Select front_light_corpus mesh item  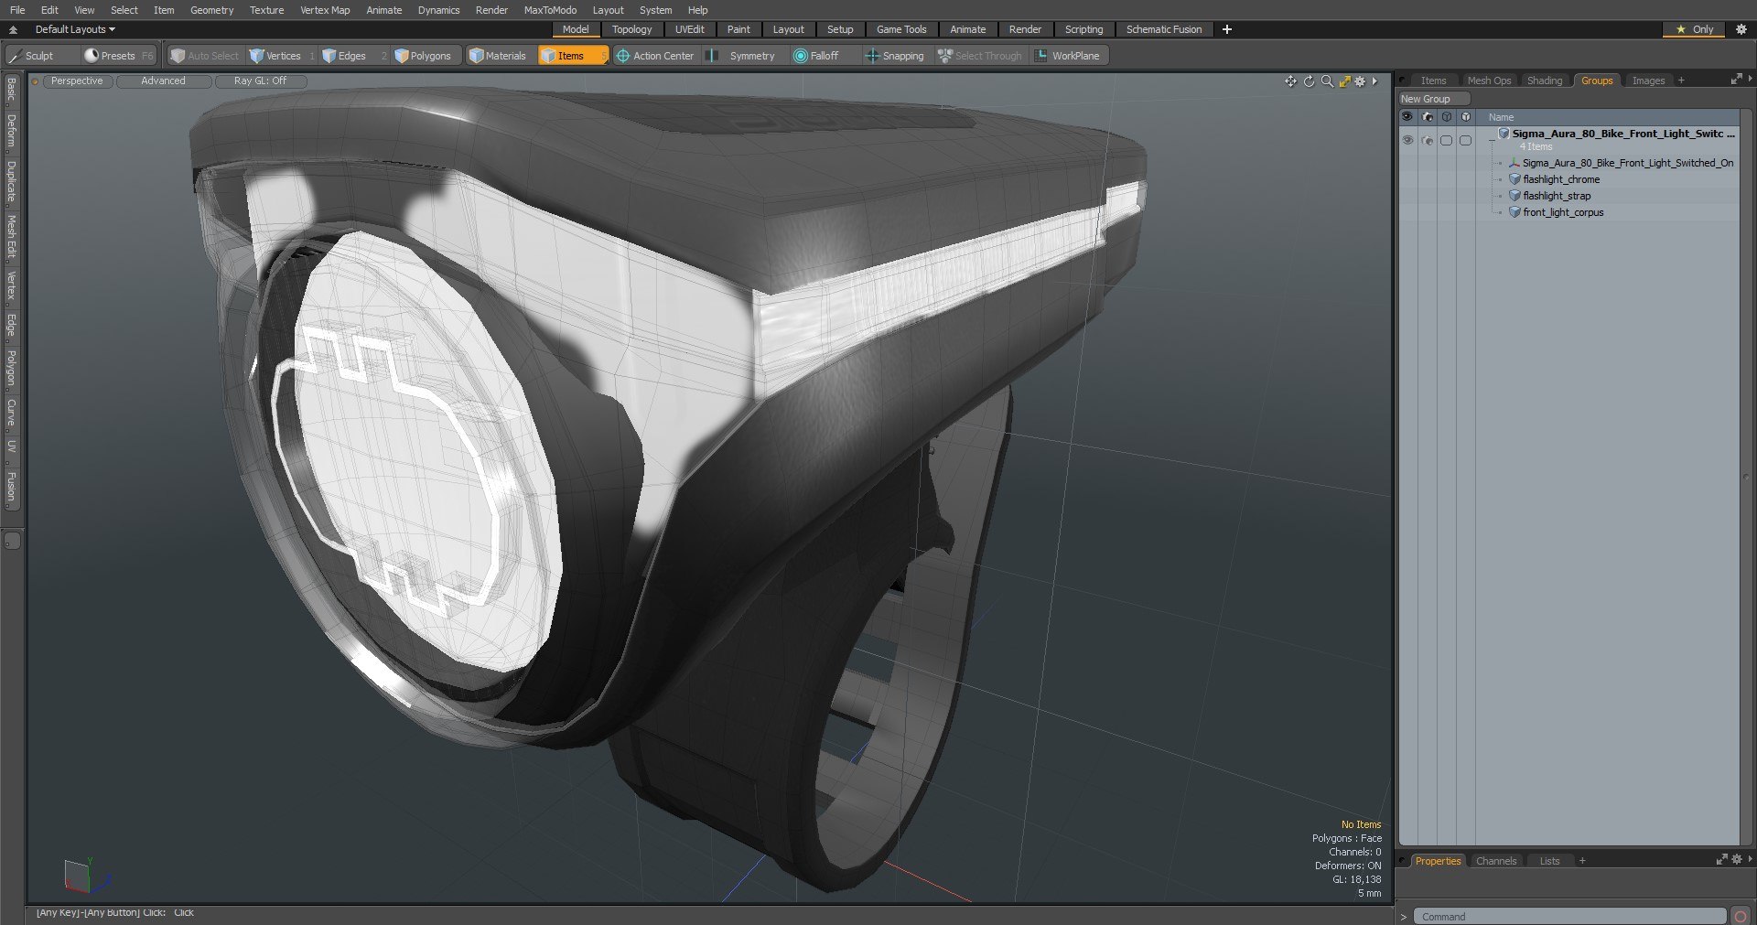tap(1563, 212)
